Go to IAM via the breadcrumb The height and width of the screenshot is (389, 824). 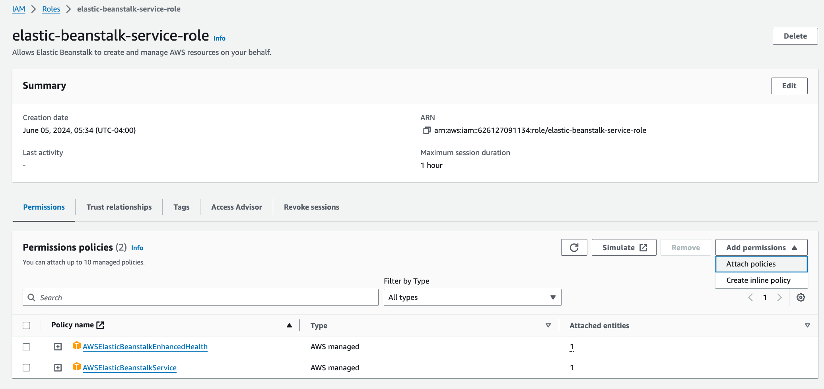(x=19, y=9)
